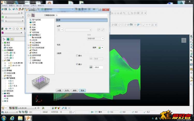Select 毛坯 in the strategy dialog tree
194x121 pixels.
(34, 22)
